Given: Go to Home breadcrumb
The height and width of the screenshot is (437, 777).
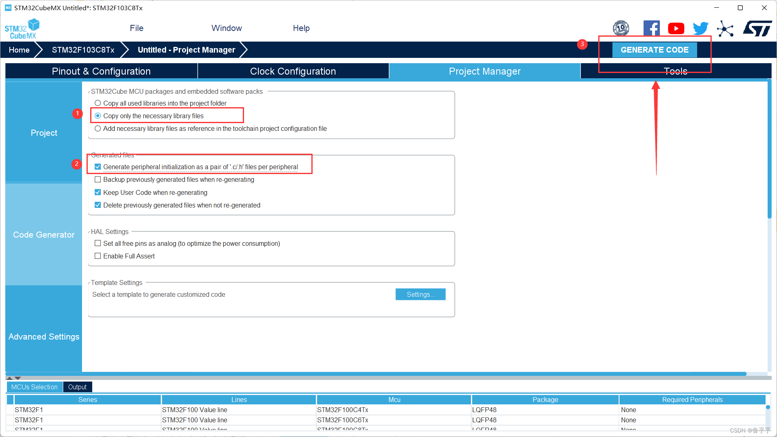Looking at the screenshot, I should coord(19,50).
